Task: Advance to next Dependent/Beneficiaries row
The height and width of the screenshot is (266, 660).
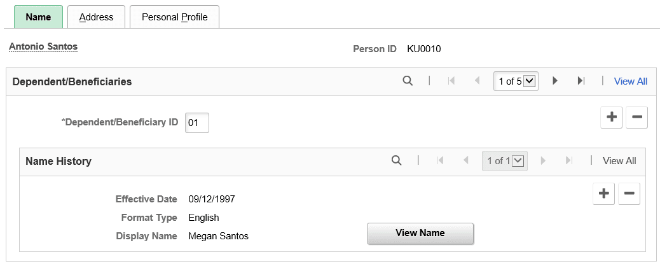Action: tap(555, 81)
